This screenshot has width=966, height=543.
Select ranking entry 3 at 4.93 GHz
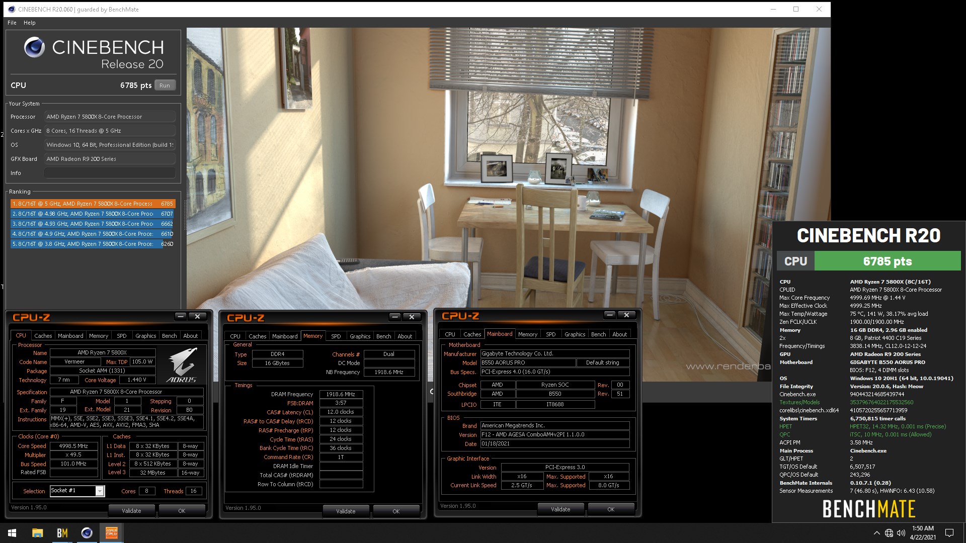tap(93, 224)
